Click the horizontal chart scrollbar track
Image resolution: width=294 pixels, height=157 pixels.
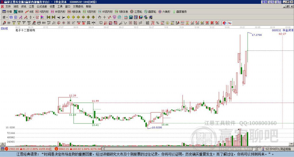click(x=180, y=149)
